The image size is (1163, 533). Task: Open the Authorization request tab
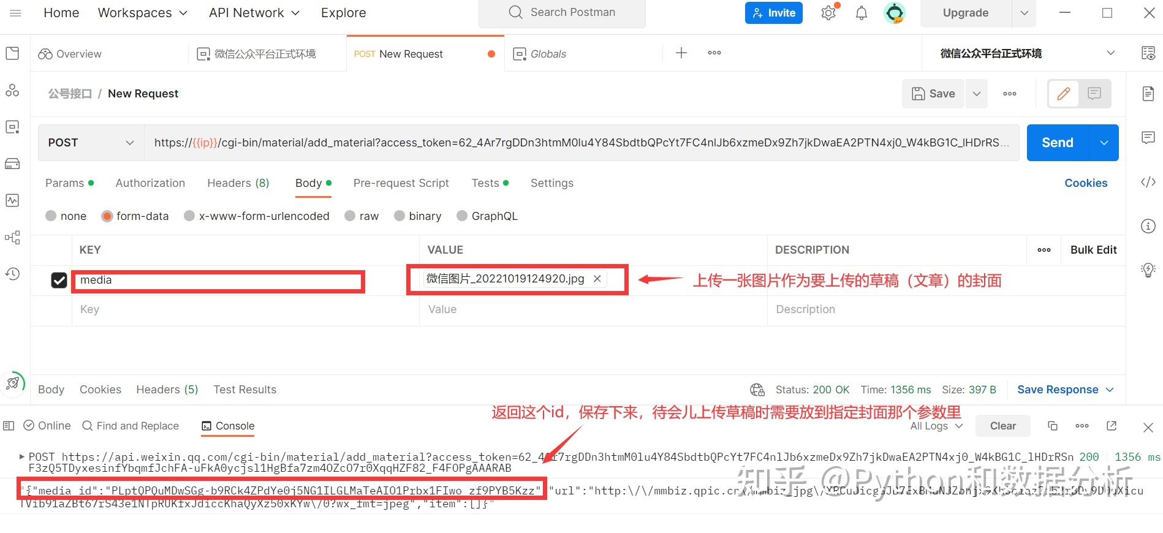coord(150,183)
